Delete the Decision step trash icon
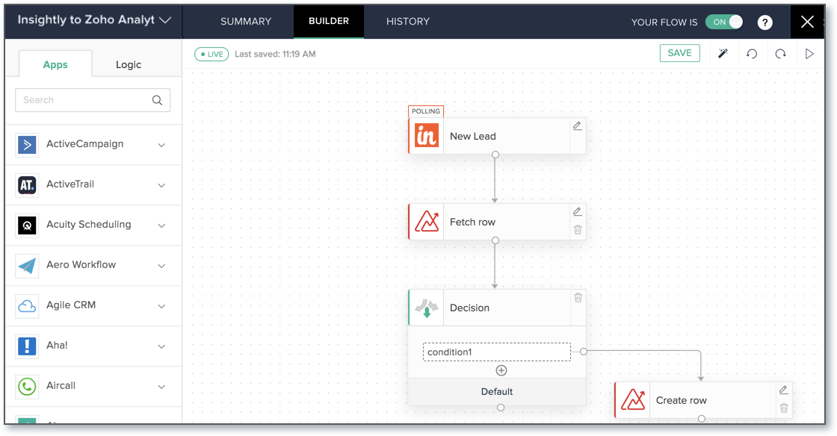 (578, 297)
